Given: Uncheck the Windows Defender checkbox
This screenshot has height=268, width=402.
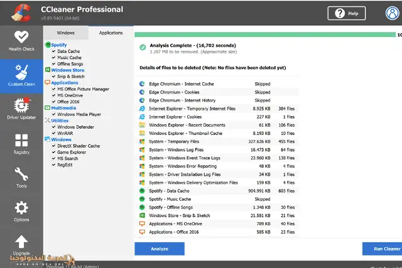Looking at the screenshot, I should point(53,127).
